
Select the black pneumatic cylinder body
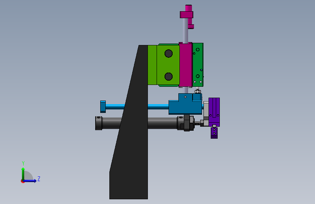point(163,123)
